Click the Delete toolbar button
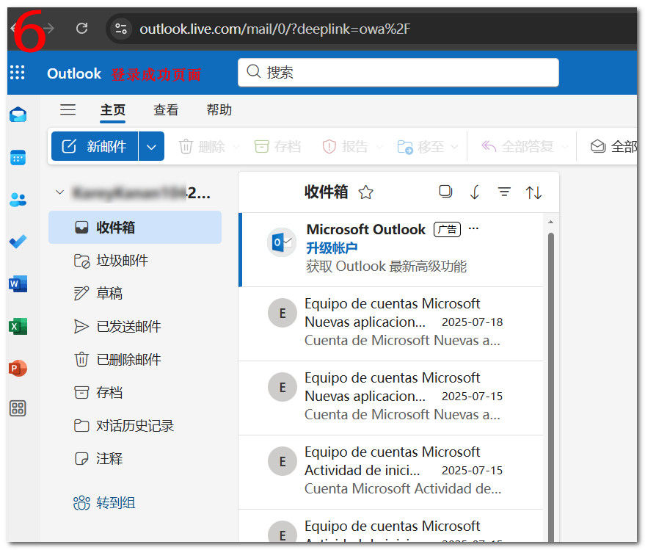The height and width of the screenshot is (550, 645). click(x=202, y=147)
